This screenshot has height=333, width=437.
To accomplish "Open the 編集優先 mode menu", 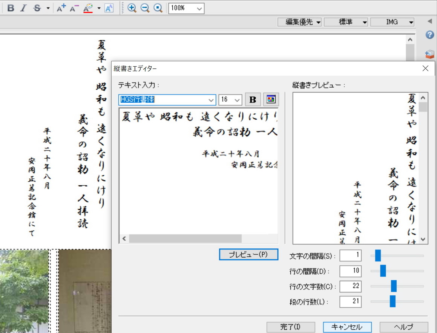I will (300, 22).
